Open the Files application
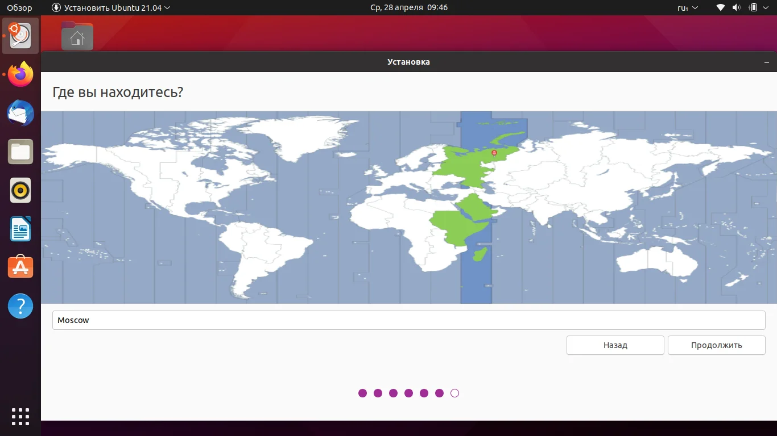Image resolution: width=777 pixels, height=436 pixels. point(20,152)
